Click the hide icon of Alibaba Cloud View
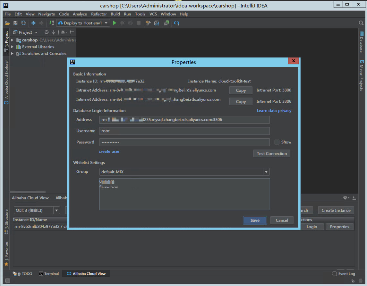This screenshot has height=286, width=367. [354, 198]
